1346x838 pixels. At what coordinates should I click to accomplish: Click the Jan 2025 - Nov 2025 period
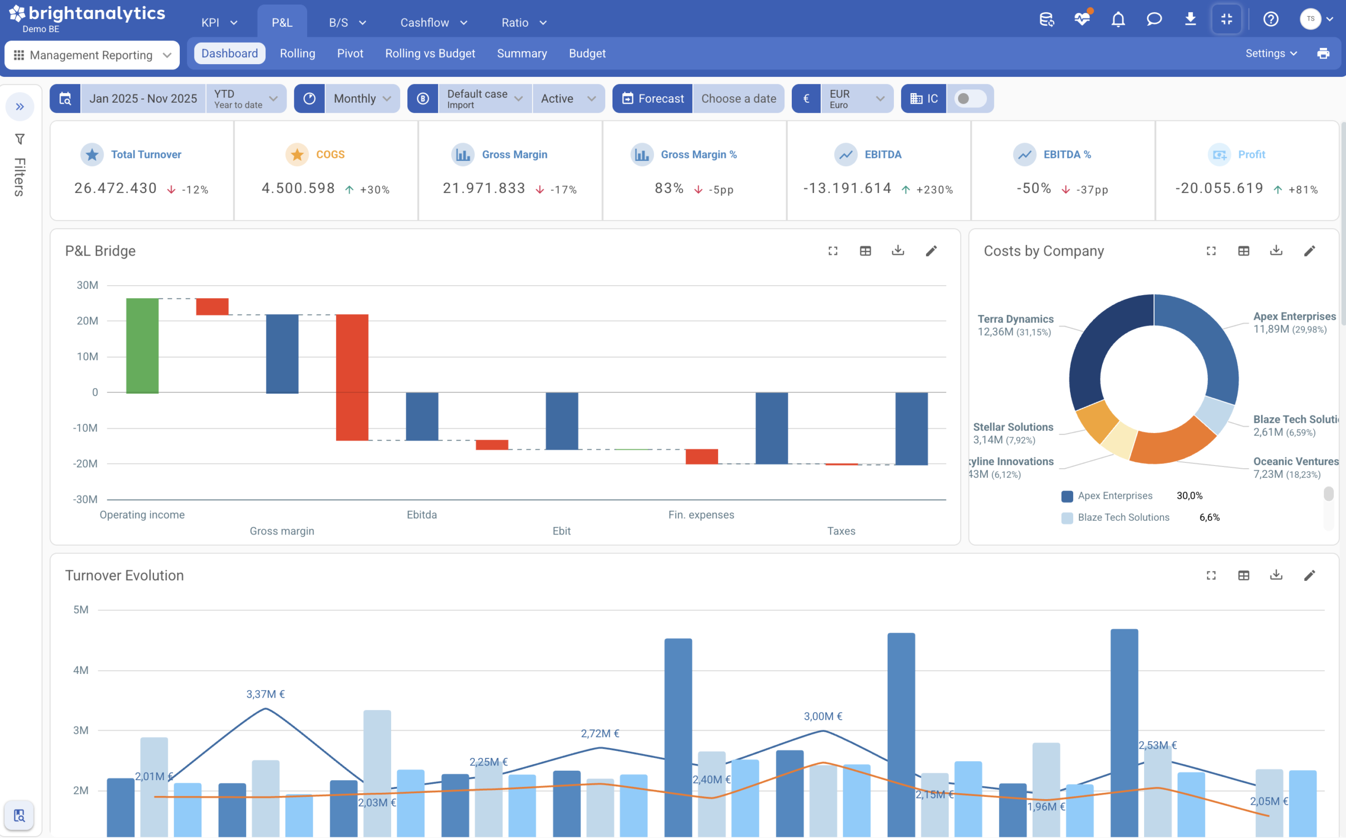tap(144, 99)
